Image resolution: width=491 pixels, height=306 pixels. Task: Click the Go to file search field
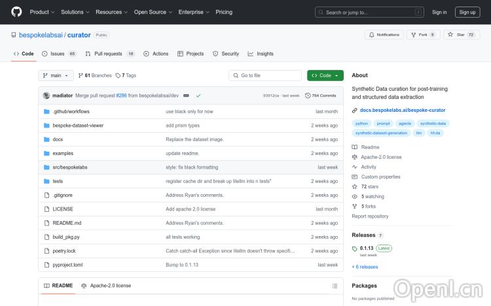265,76
